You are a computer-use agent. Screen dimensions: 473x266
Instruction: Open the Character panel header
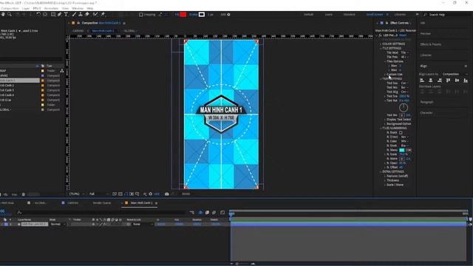(x=426, y=113)
